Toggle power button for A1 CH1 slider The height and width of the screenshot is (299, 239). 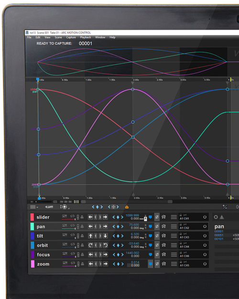coord(205,217)
